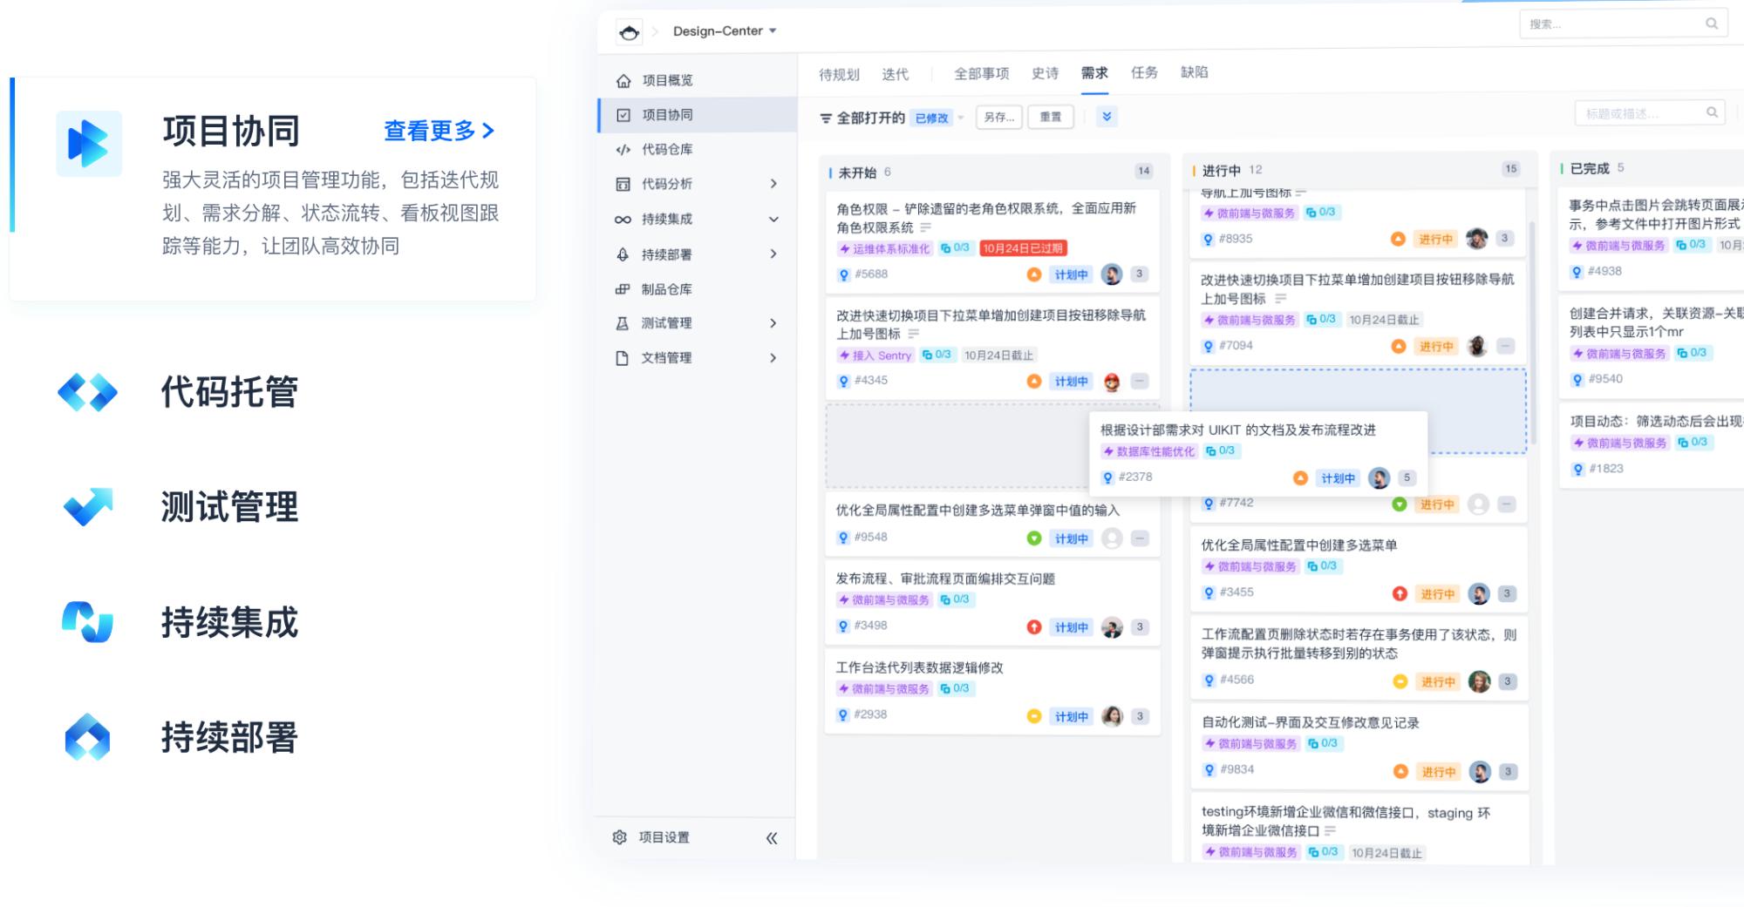1744x907 pixels.
Task: Click the filter icon beside 全部打开的
Action: [x=826, y=118]
